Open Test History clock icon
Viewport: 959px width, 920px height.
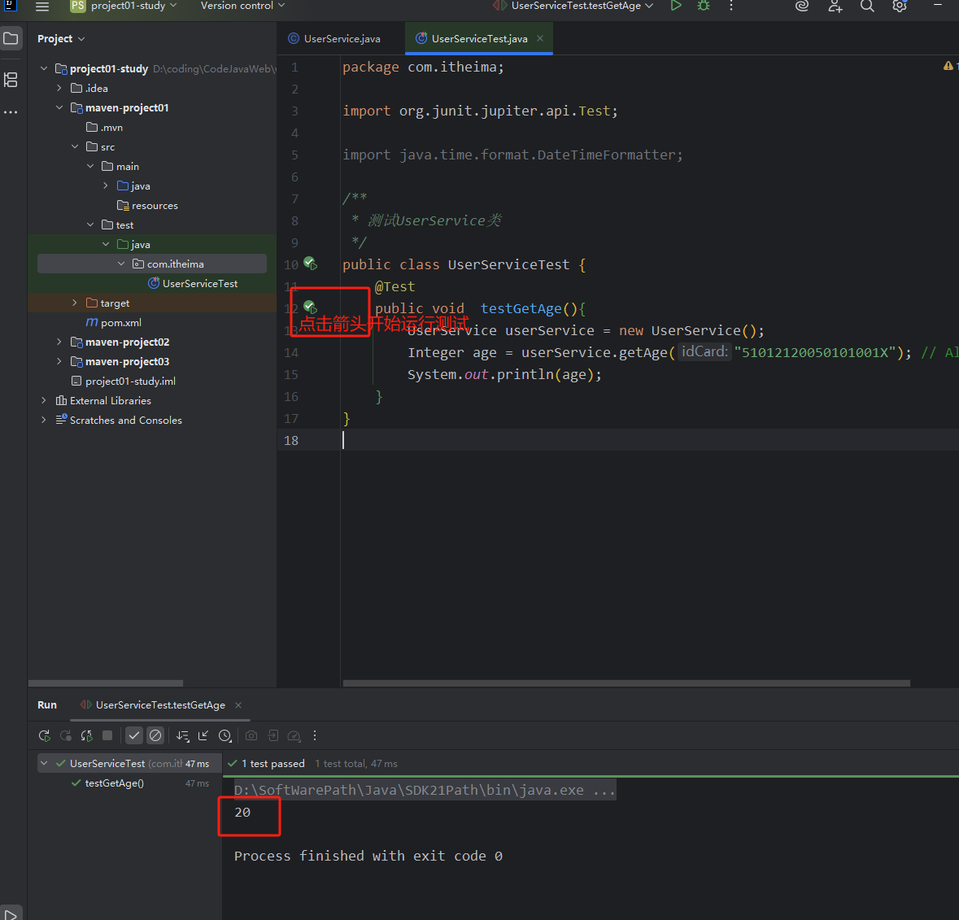click(x=225, y=736)
